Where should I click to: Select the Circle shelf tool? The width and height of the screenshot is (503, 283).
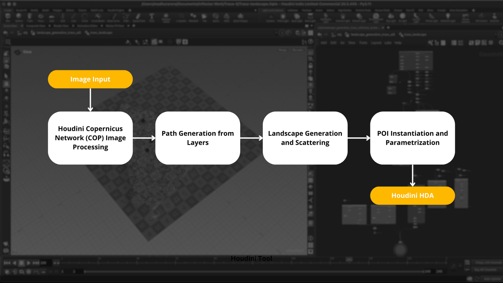pyautogui.click(x=85, y=17)
